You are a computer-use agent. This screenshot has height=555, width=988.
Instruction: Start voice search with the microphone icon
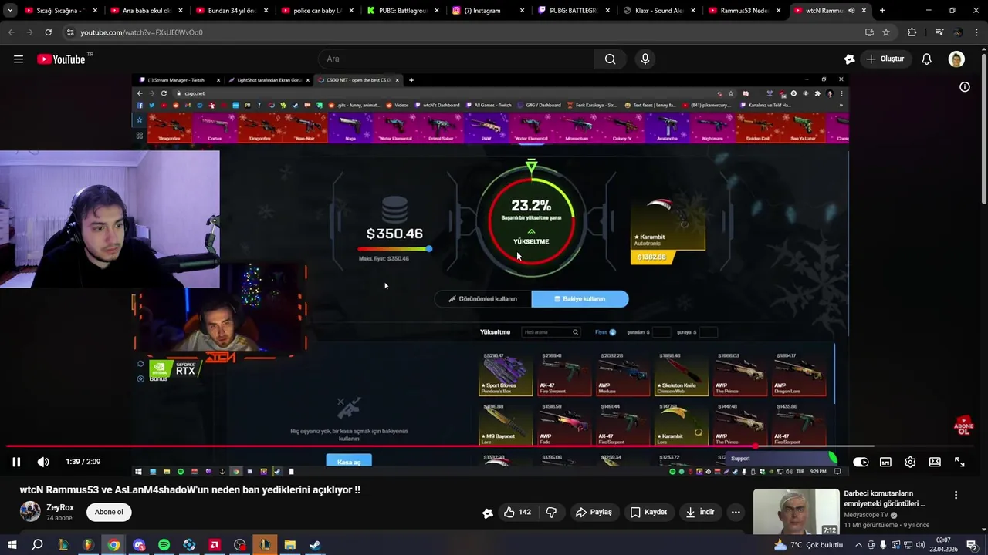click(645, 59)
